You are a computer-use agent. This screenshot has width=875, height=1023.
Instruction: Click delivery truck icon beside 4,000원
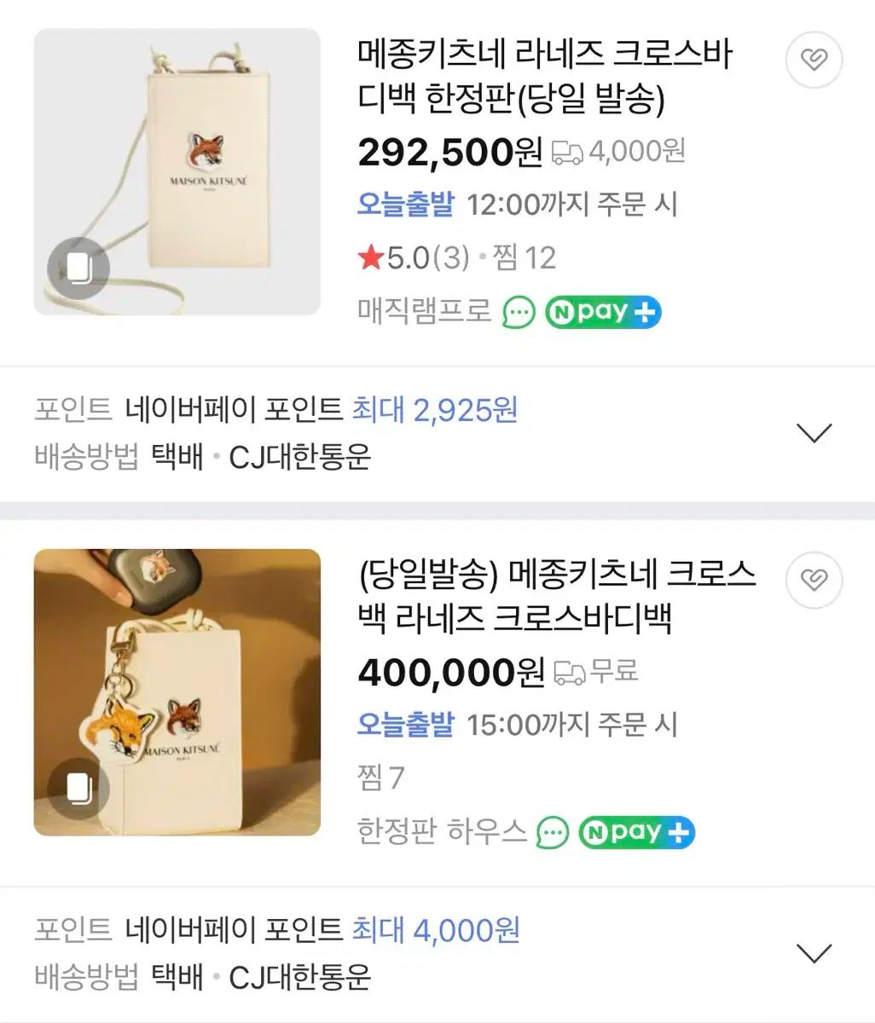pos(567,153)
